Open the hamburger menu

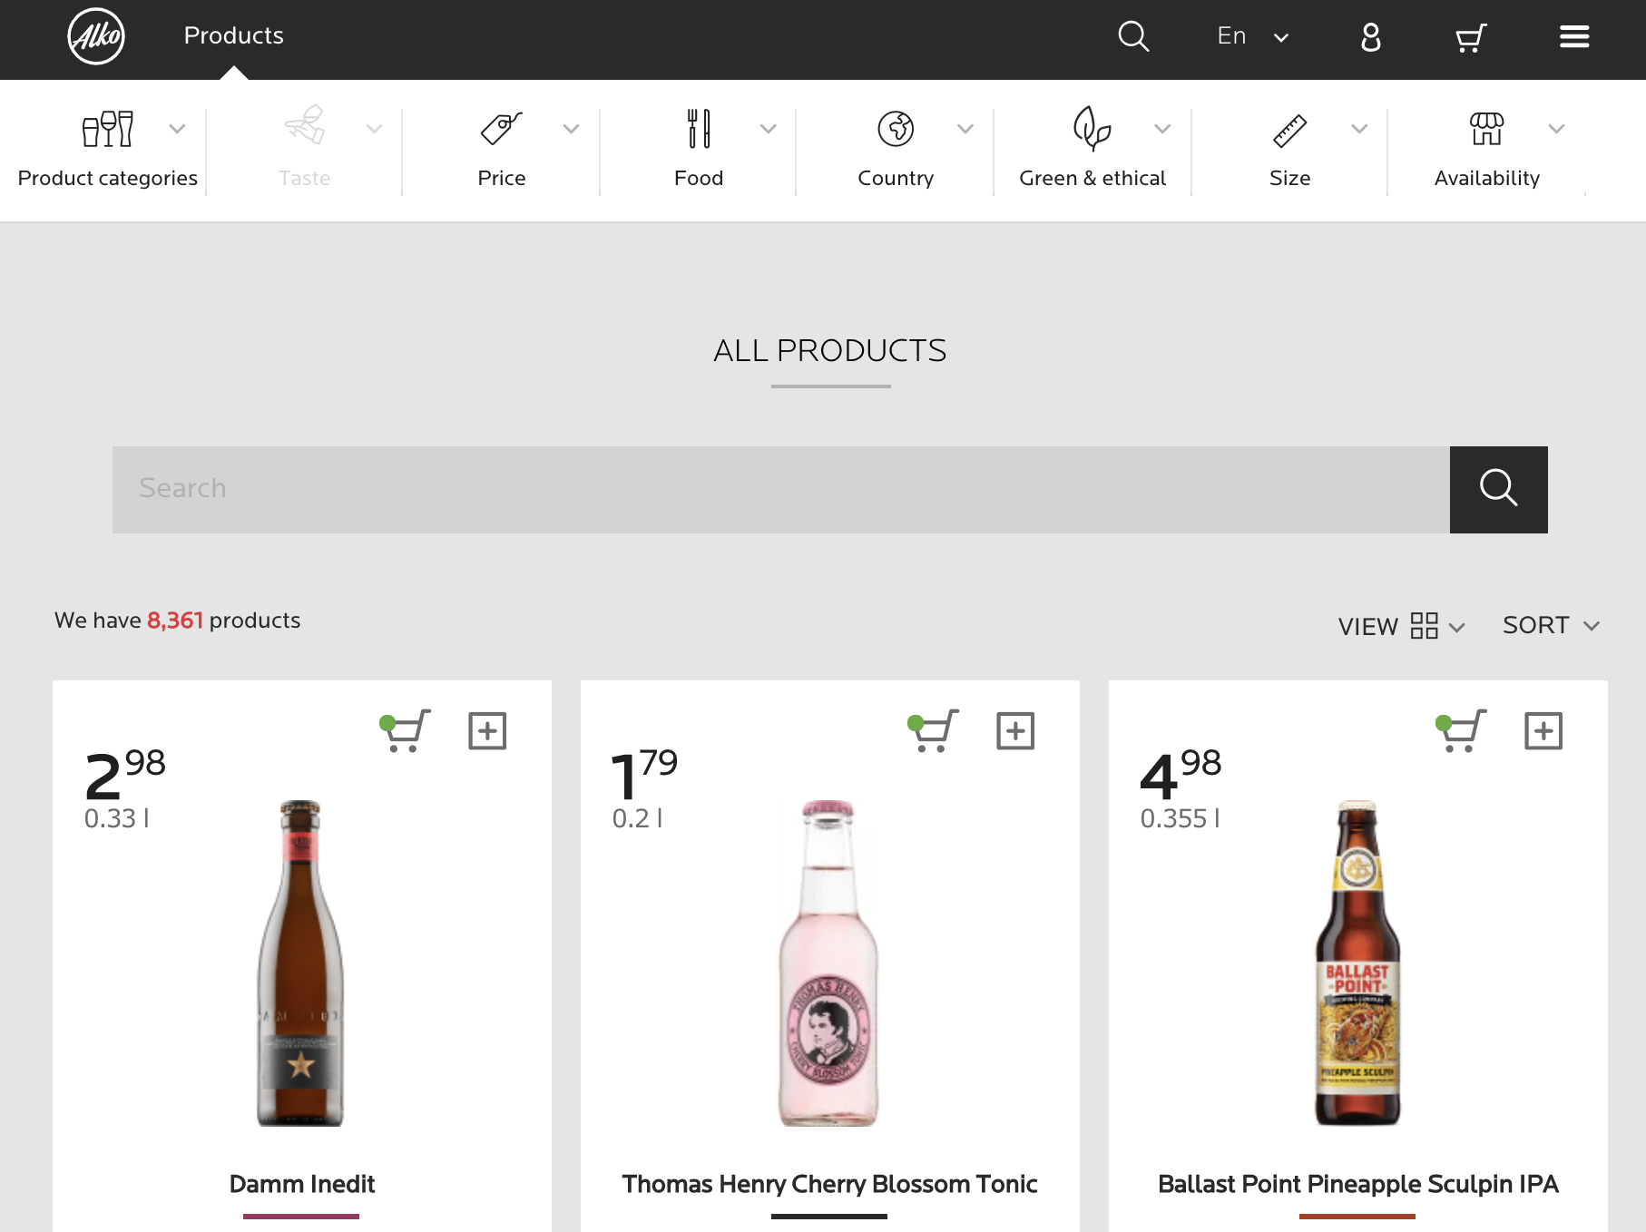coord(1574,36)
